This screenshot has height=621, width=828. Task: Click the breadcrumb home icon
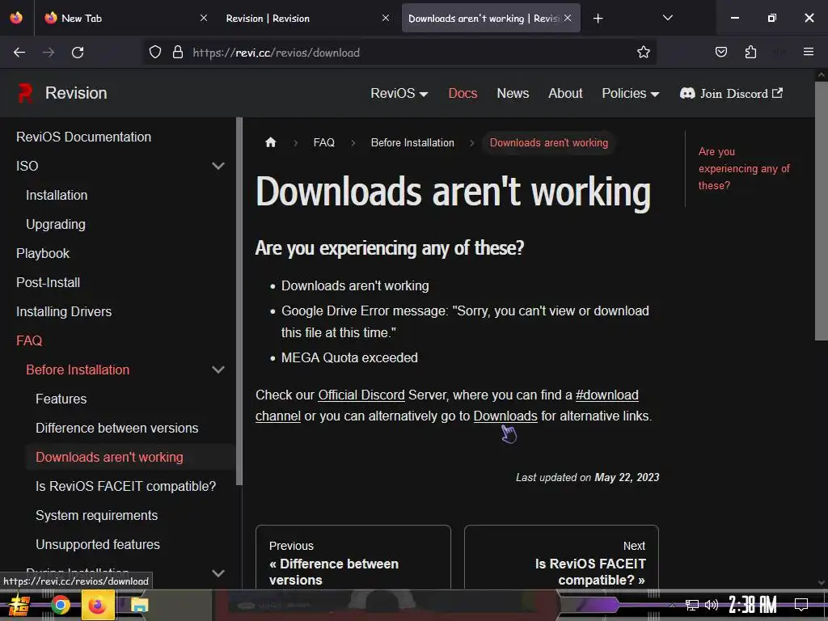[x=270, y=142]
